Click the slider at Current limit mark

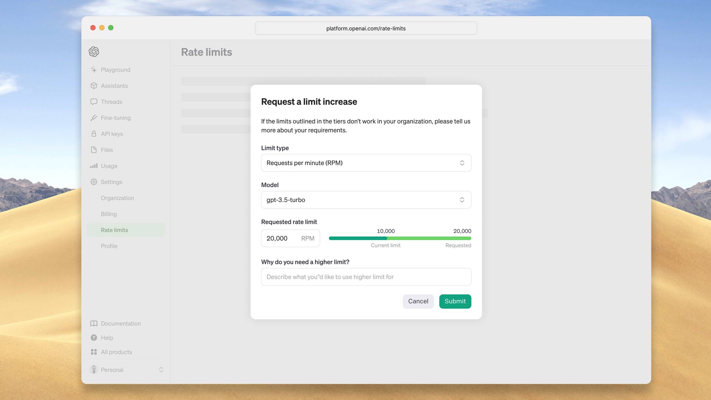pos(386,238)
